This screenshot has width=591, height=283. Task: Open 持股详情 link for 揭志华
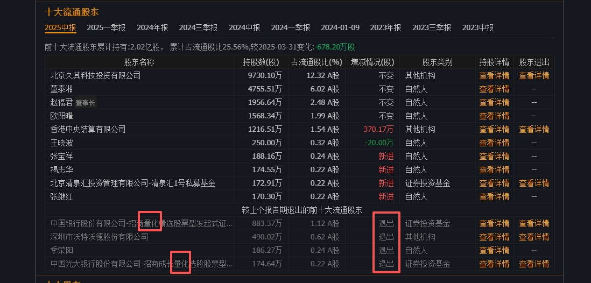click(x=494, y=169)
